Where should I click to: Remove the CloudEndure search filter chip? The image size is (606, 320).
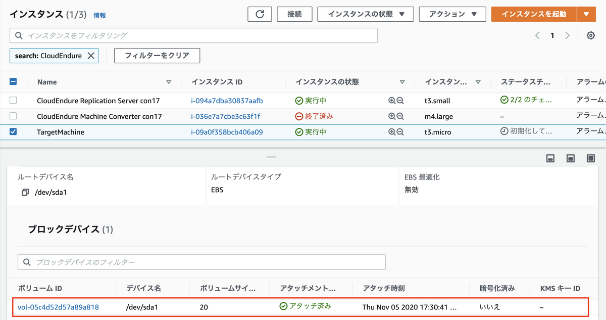(91, 56)
